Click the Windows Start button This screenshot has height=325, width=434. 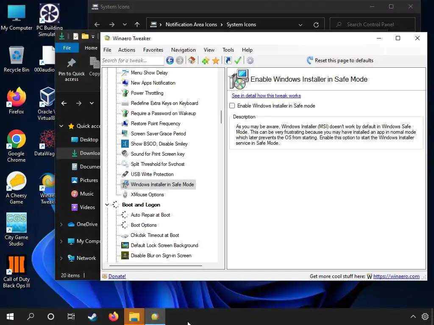coord(10,317)
